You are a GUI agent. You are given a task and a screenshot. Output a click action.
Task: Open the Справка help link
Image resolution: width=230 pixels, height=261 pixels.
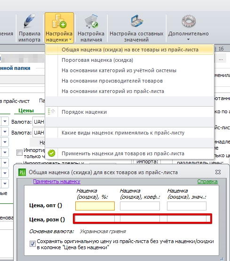point(207,181)
